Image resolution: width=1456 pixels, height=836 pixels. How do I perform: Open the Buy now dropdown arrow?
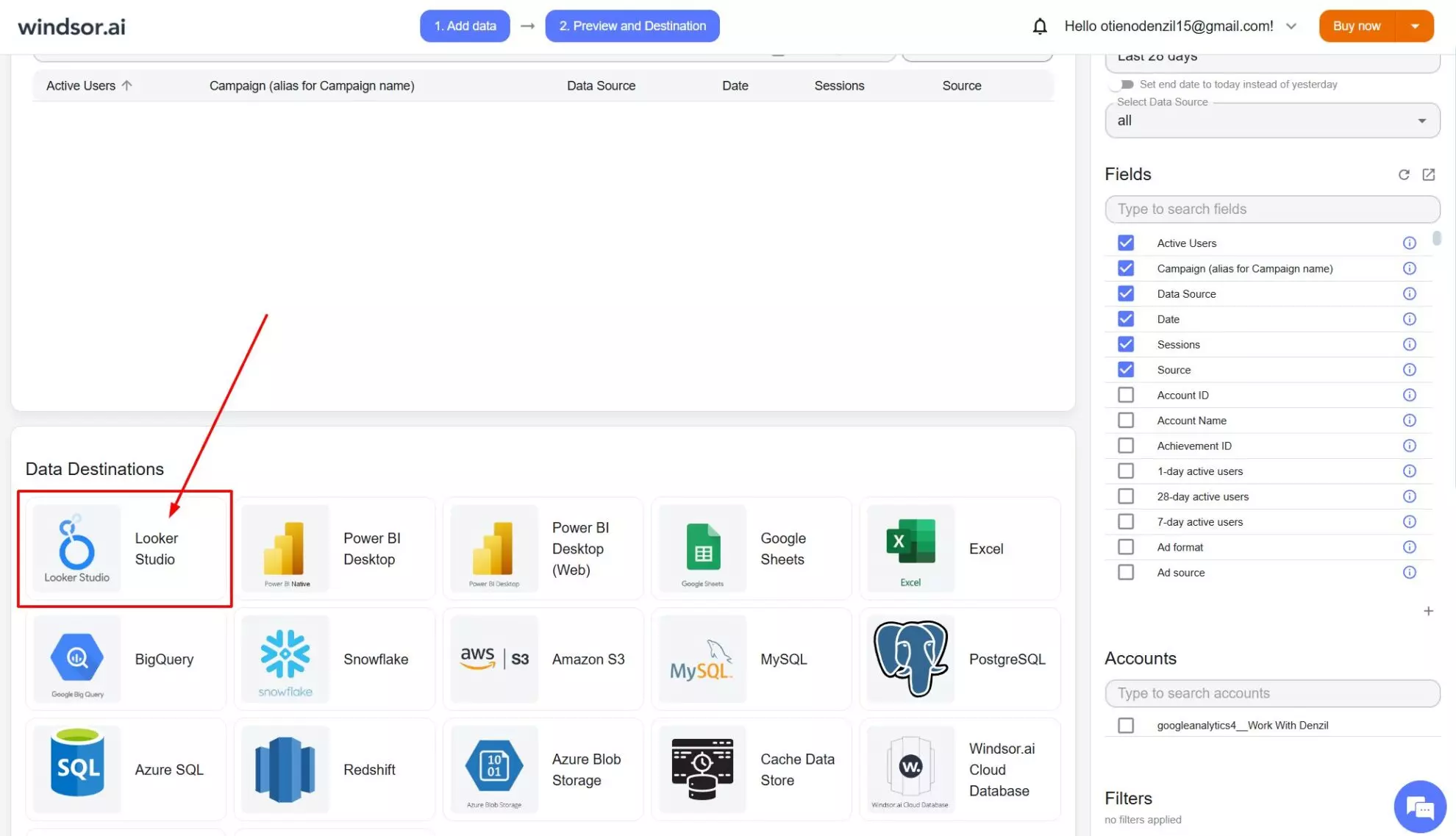[x=1415, y=26]
